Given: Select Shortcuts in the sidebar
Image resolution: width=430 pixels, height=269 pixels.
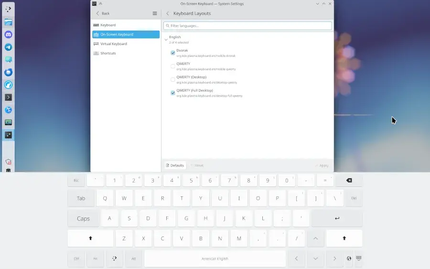Looking at the screenshot, I should (126, 53).
